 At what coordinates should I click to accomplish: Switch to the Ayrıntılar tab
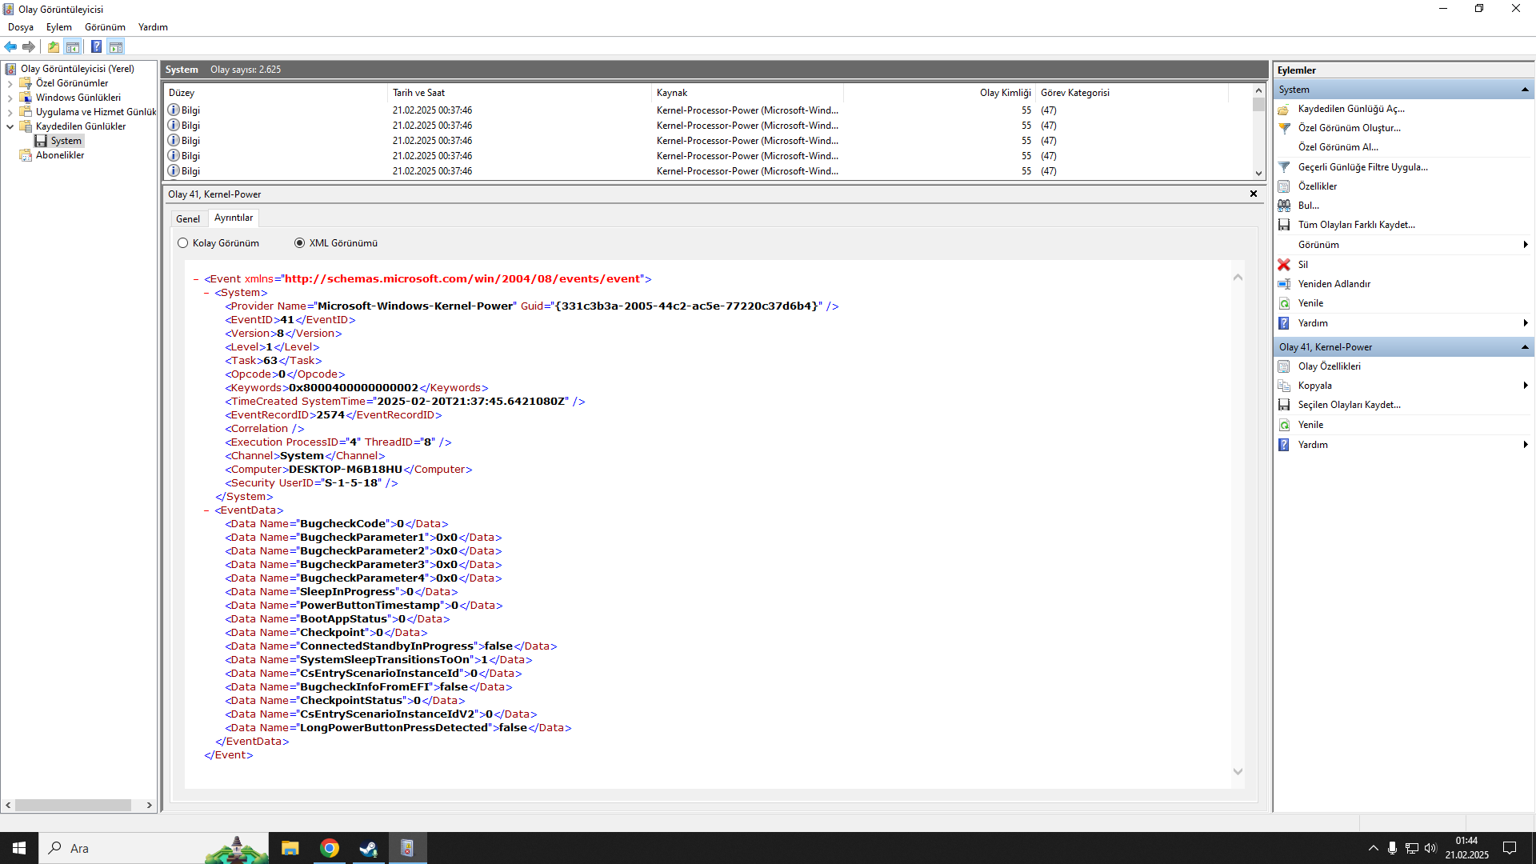click(x=234, y=218)
